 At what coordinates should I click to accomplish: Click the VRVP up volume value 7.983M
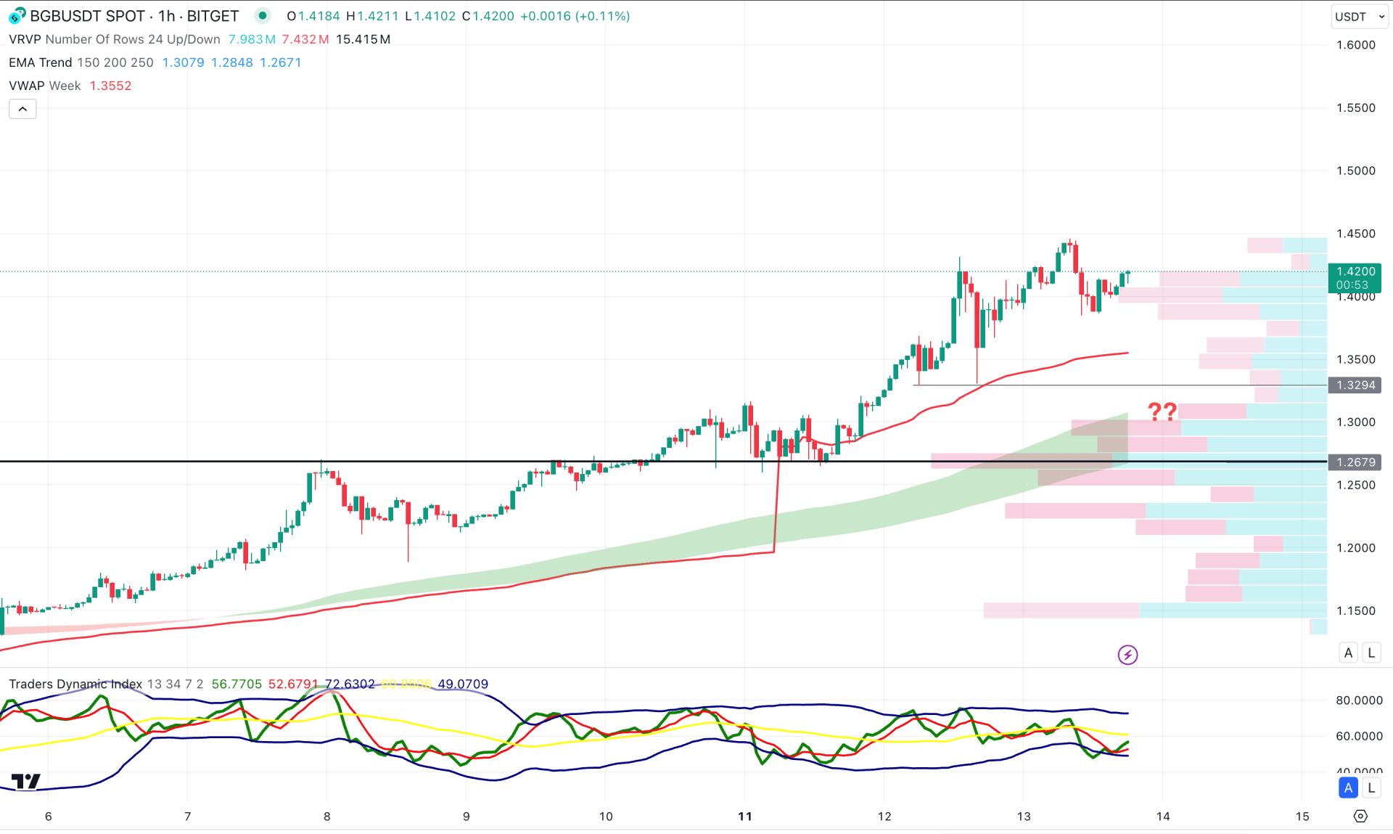tap(252, 39)
